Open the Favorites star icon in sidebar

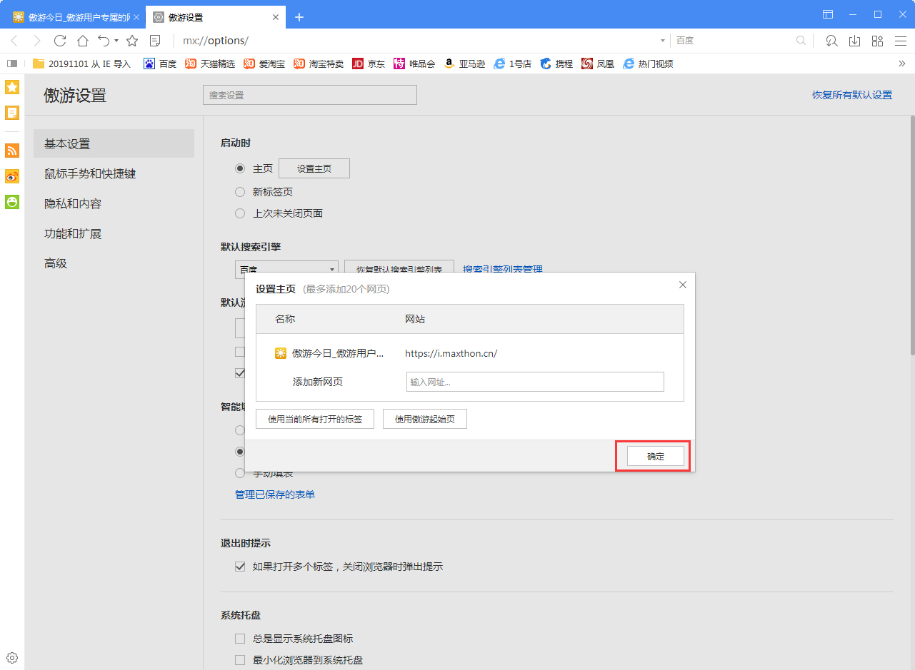[x=12, y=88]
